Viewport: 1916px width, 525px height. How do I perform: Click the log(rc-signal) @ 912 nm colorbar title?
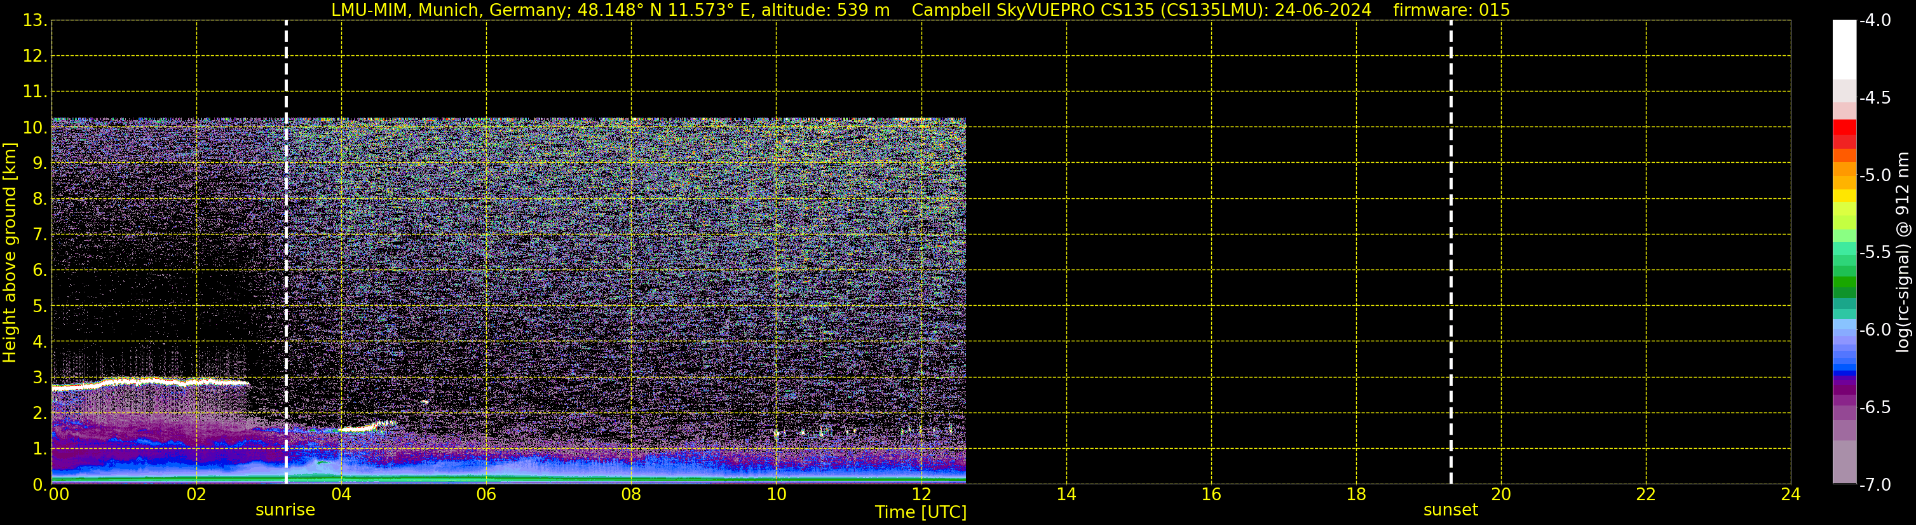[1903, 253]
